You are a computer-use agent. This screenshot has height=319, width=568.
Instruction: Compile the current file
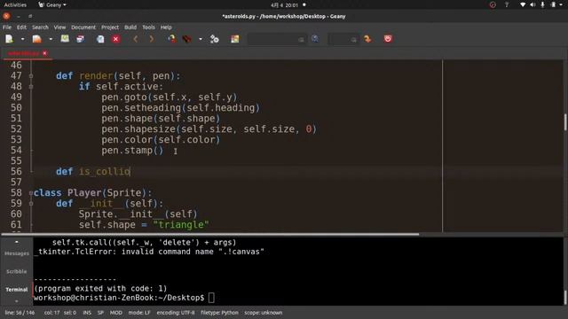click(x=171, y=39)
